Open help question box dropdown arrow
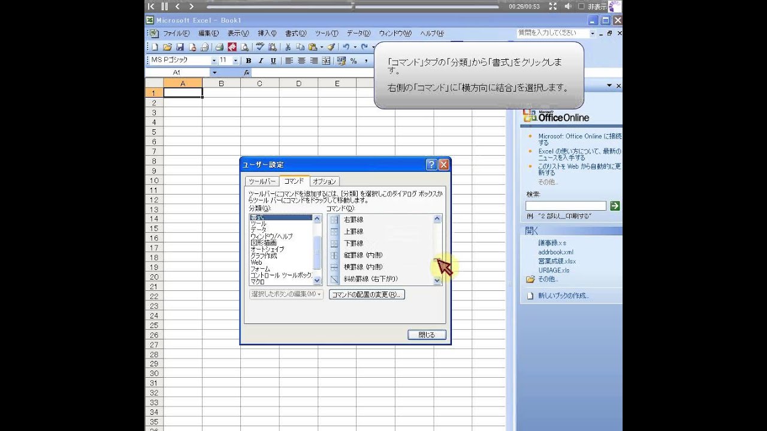The width and height of the screenshot is (767, 431). (593, 34)
